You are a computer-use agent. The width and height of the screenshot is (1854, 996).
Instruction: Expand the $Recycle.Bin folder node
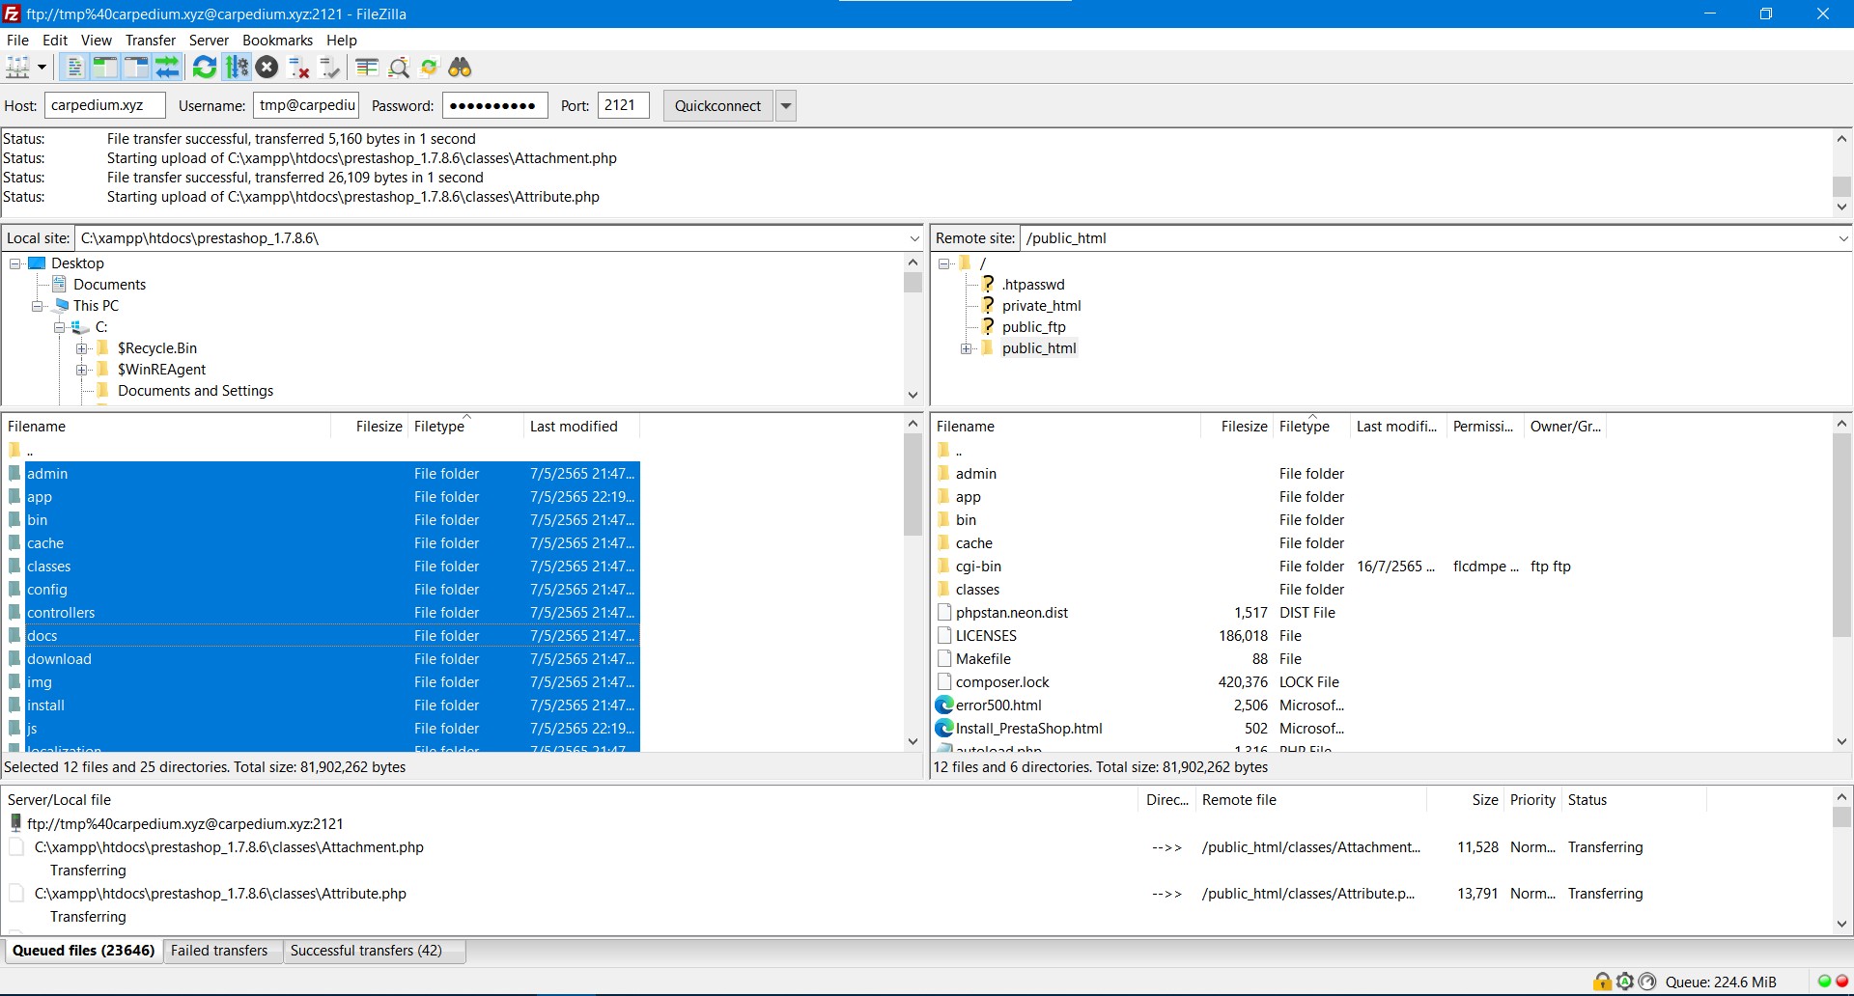(x=82, y=348)
